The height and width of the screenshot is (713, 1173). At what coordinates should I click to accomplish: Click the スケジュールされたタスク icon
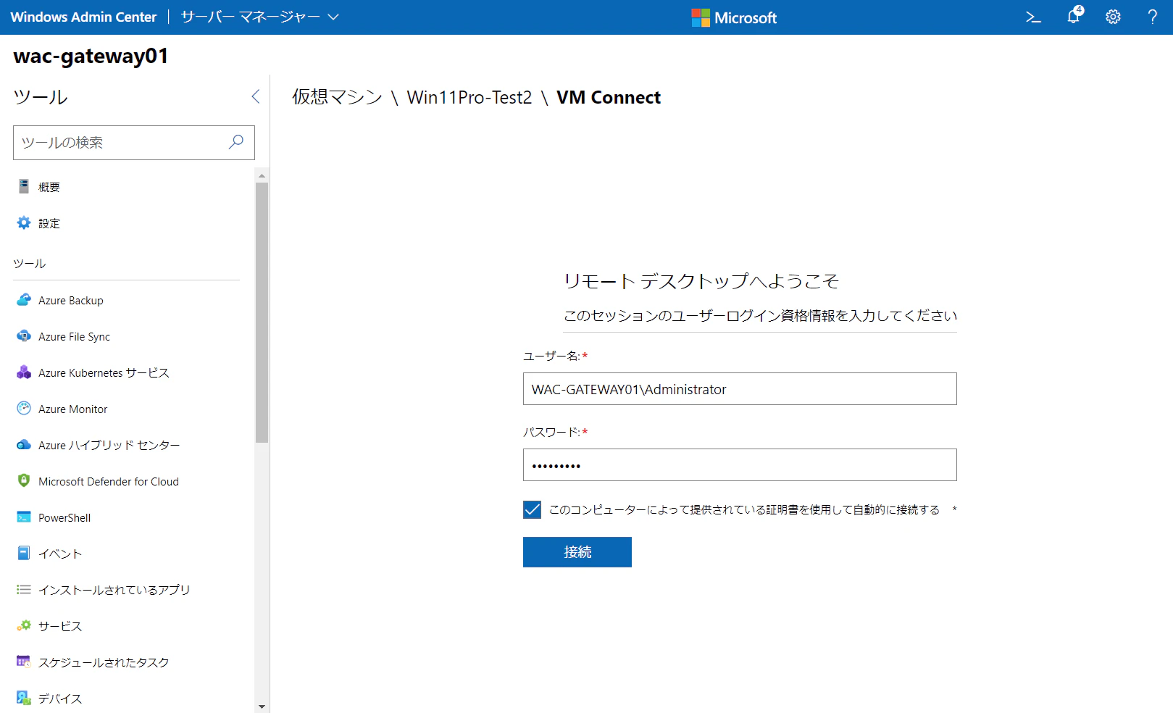(24, 662)
